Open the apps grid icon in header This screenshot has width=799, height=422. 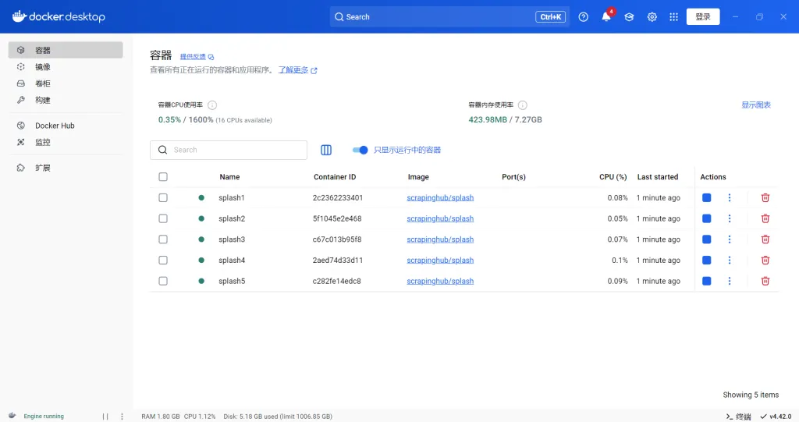(673, 17)
